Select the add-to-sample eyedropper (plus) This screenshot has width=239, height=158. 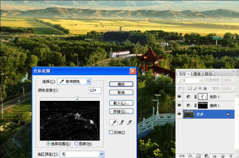click(121, 122)
